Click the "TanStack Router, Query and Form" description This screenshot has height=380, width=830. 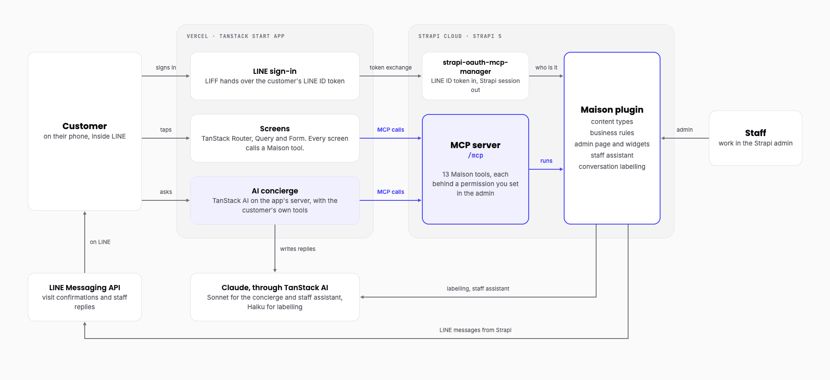pos(275,143)
